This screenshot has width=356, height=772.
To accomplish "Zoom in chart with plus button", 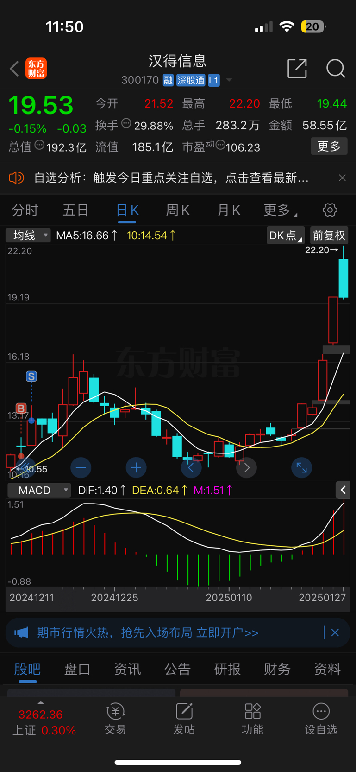I will click(x=136, y=467).
